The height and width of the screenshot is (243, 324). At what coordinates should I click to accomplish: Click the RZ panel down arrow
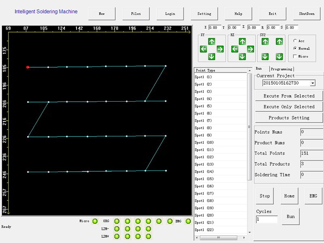[x=242, y=56]
